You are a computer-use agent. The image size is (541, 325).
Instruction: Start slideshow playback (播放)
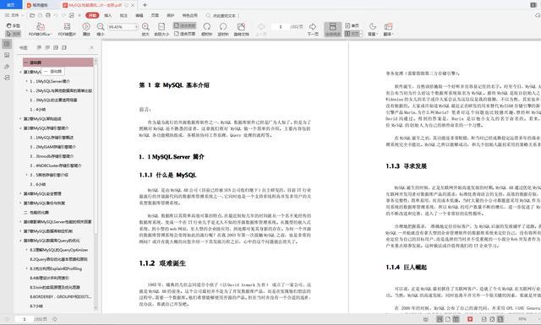tap(86, 30)
